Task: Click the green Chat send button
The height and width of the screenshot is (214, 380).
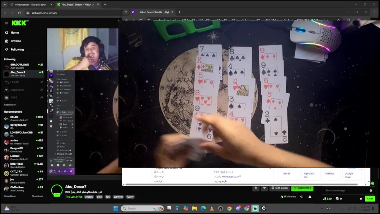Action: [x=370, y=199]
